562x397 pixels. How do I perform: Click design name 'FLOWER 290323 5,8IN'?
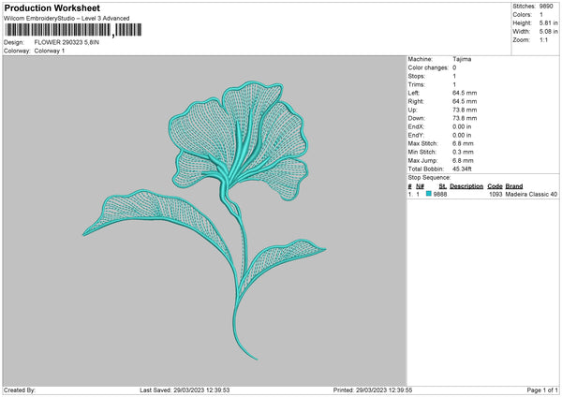(x=67, y=42)
